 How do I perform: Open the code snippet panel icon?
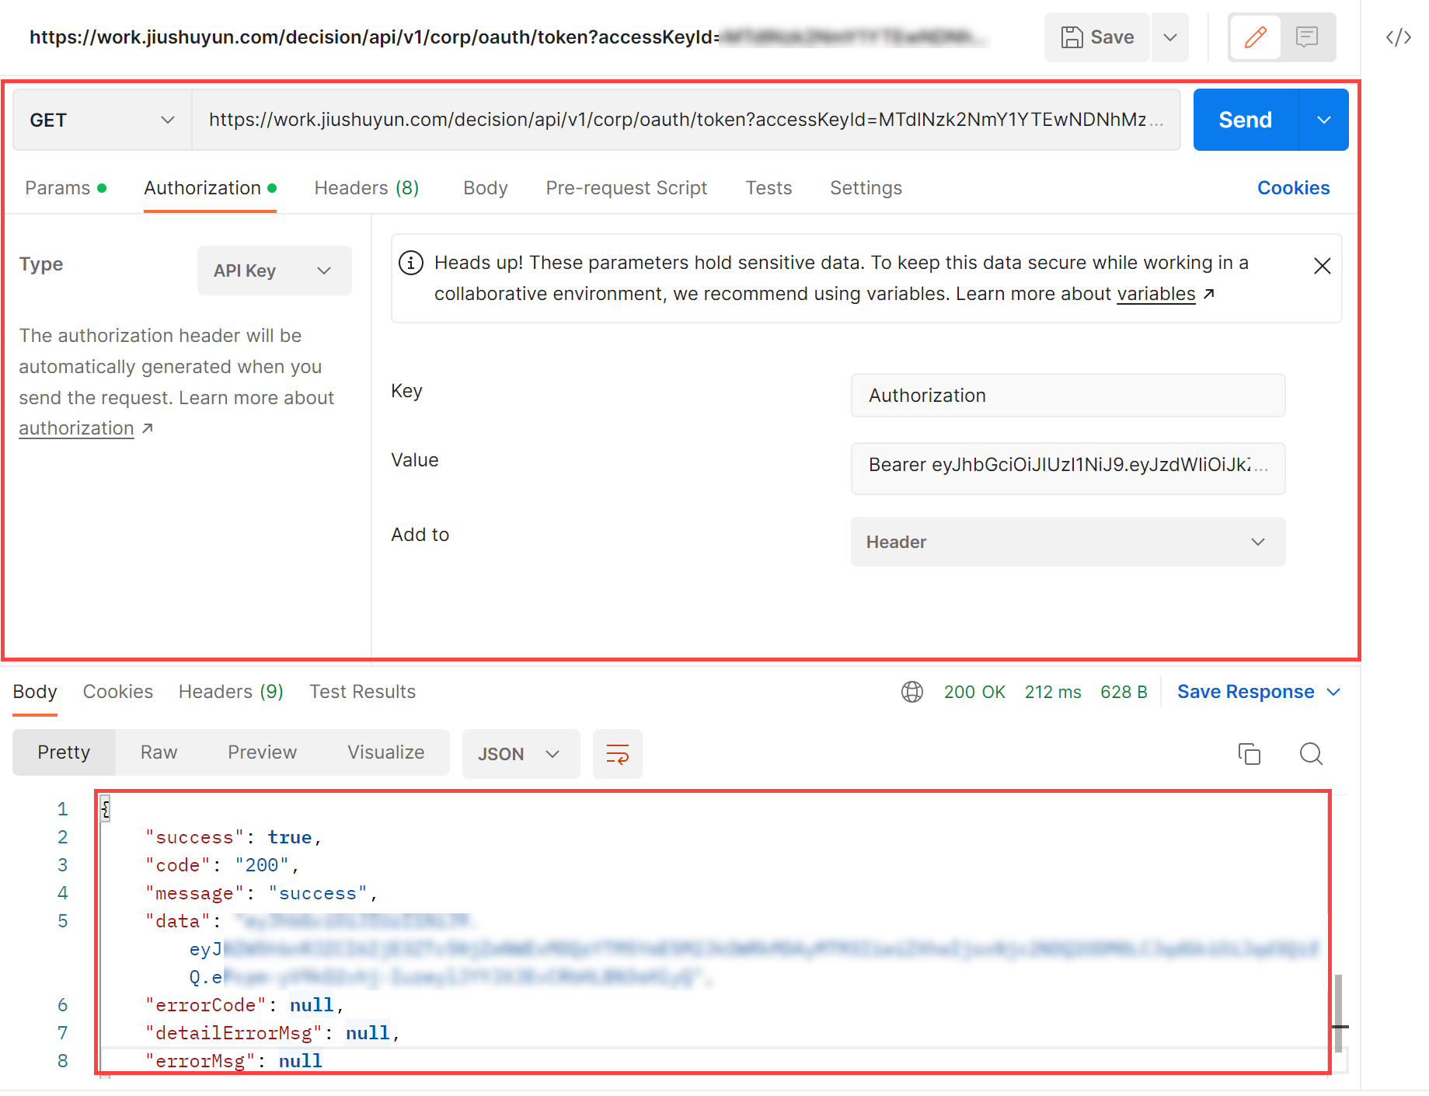coord(1399,37)
